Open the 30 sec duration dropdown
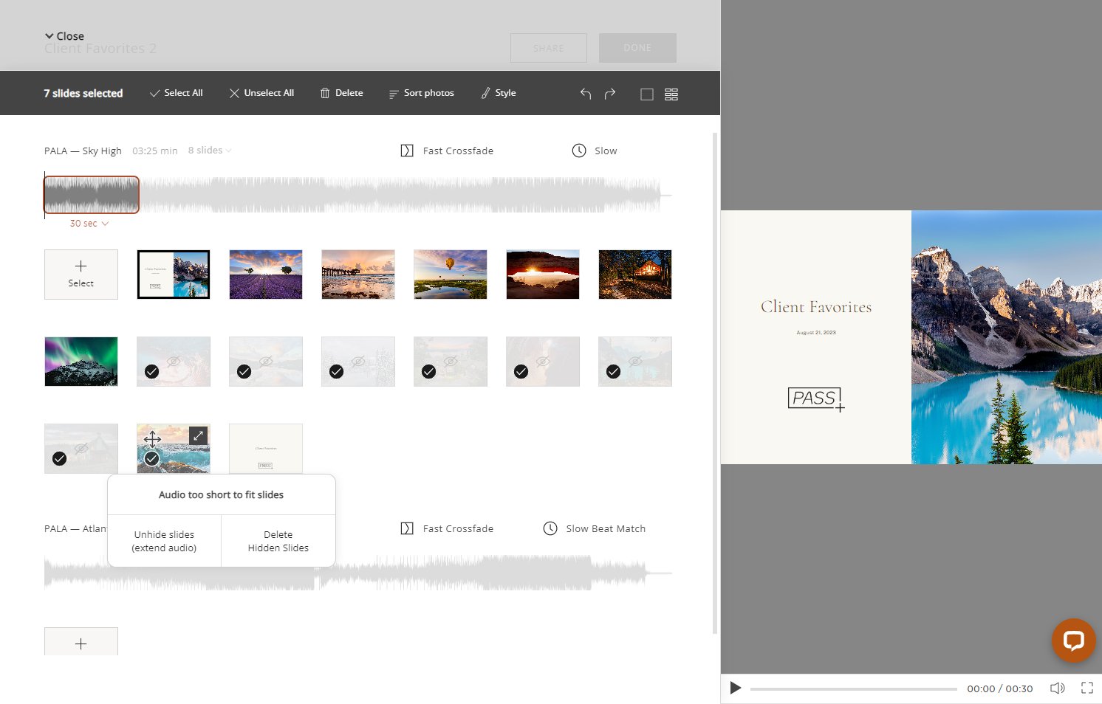1102x704 pixels. [x=89, y=224]
